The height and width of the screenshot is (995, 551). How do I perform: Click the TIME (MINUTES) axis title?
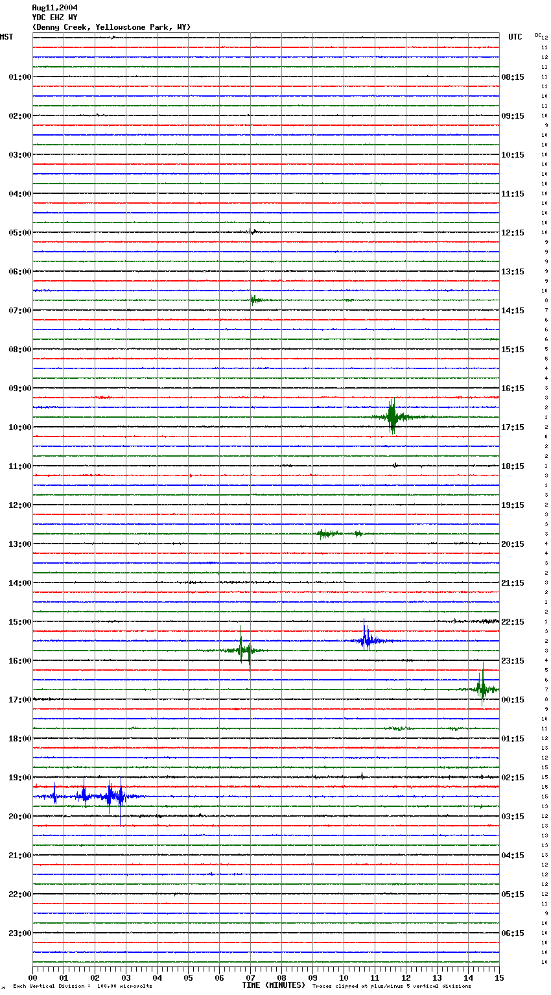tap(274, 985)
